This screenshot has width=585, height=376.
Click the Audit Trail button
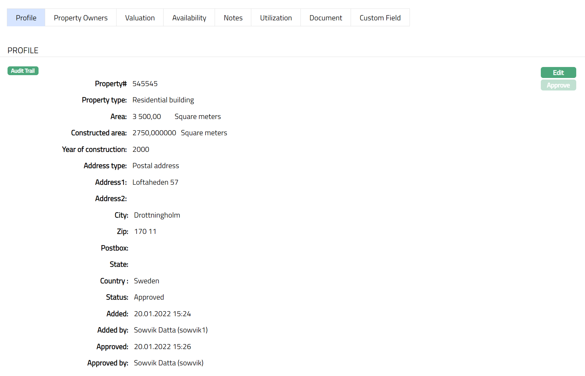point(23,71)
